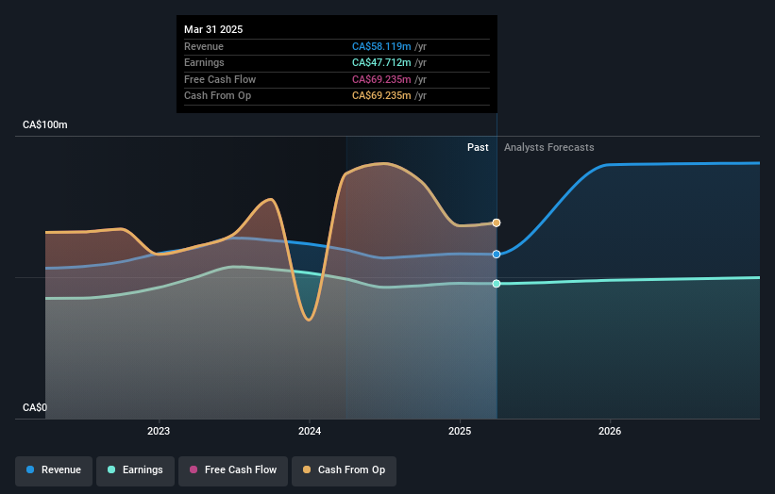775x494 pixels.
Task: Click the teal Earnings data point marker
Action: pos(497,284)
